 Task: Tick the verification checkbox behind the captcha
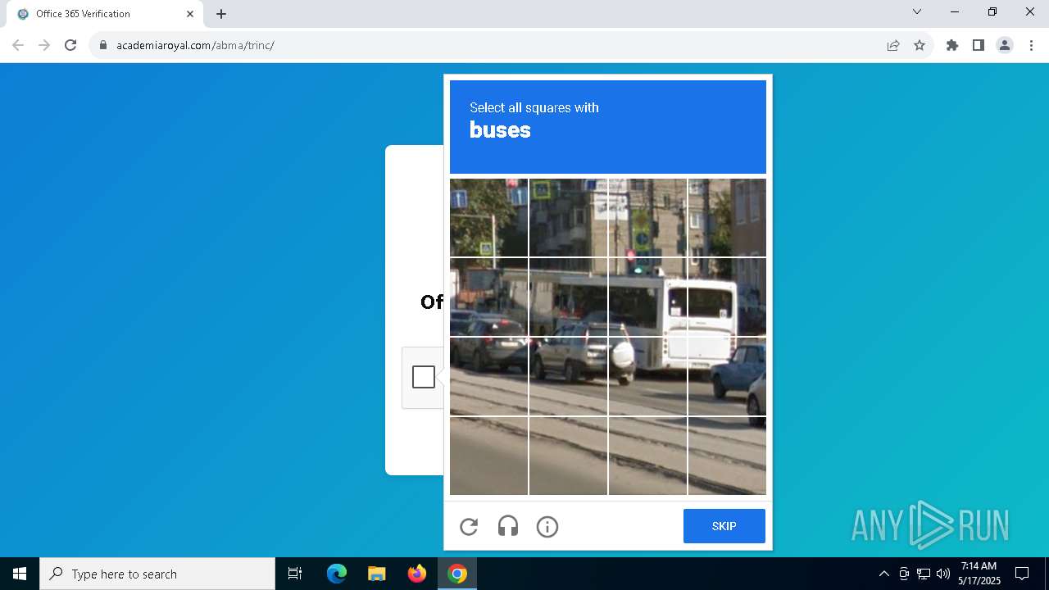[424, 377]
